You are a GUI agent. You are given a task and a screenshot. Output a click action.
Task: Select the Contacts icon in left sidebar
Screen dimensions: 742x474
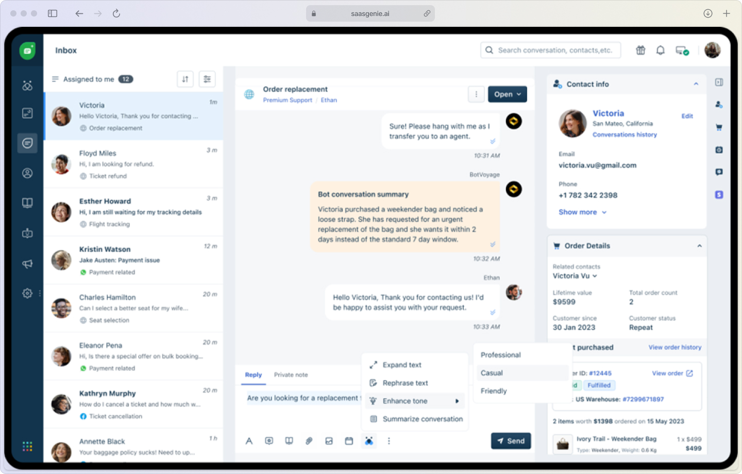click(27, 173)
